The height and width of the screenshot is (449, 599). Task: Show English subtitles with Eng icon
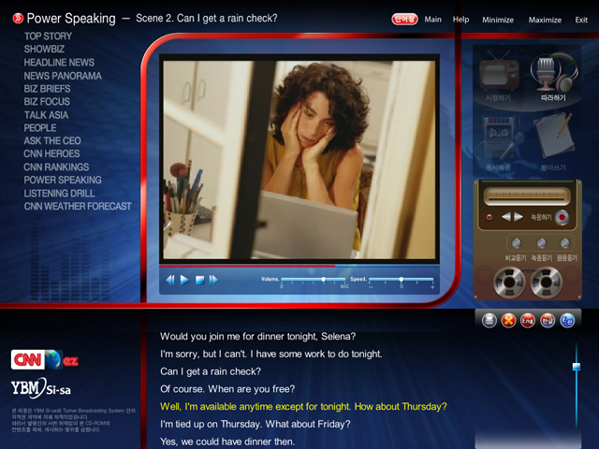pos(528,321)
